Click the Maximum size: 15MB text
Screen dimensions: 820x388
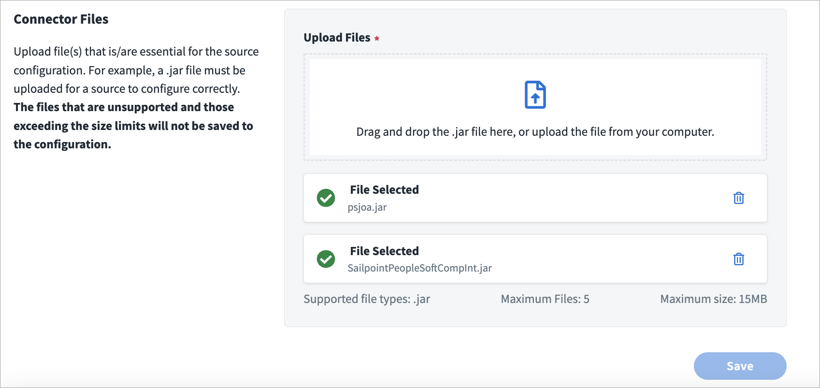point(713,299)
